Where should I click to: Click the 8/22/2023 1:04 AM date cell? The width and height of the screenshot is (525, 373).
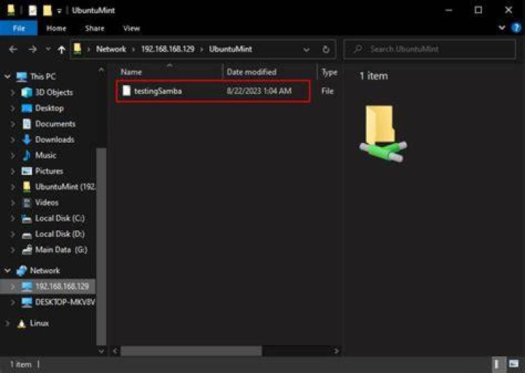259,91
